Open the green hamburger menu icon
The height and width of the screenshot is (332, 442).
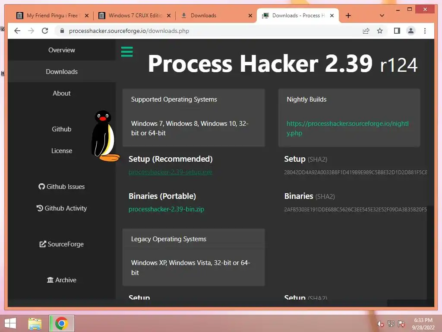(x=127, y=52)
